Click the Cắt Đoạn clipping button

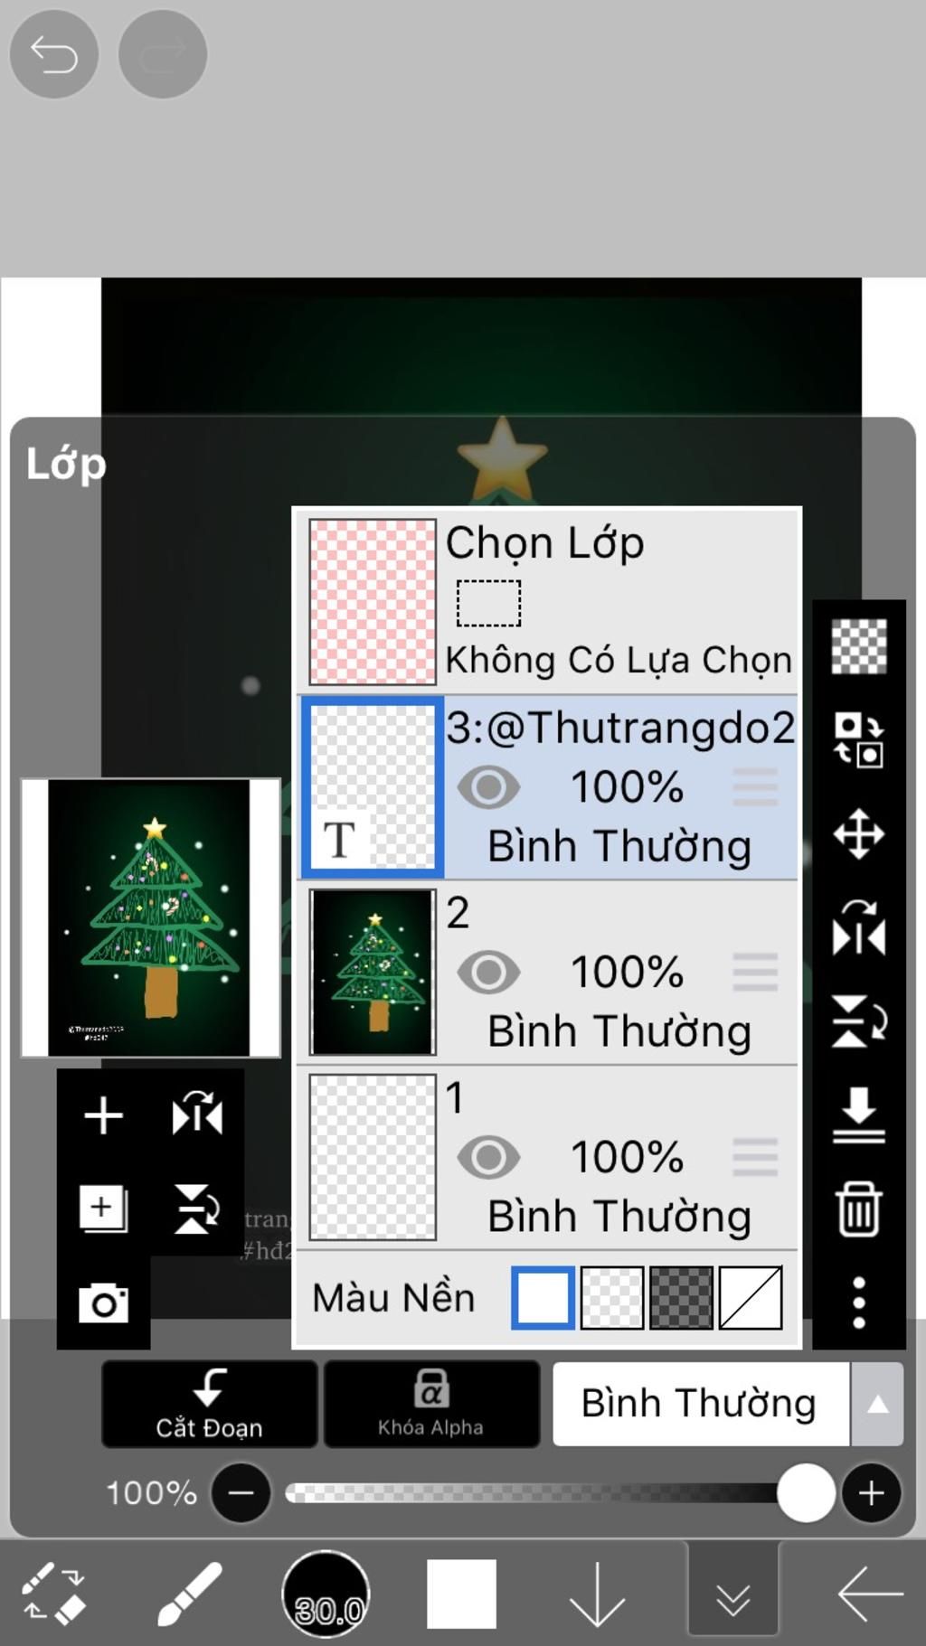coord(209,1404)
